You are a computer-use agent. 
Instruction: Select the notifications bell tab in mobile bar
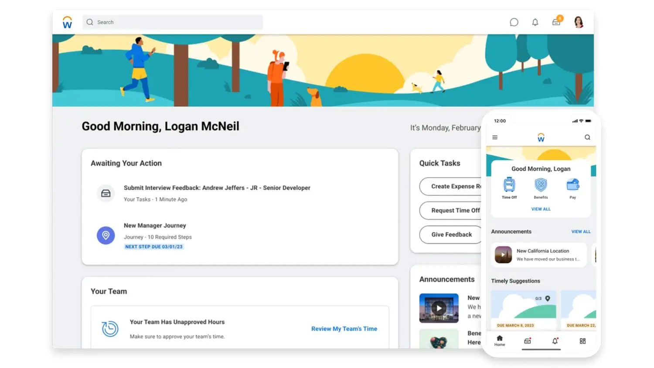pyautogui.click(x=555, y=341)
